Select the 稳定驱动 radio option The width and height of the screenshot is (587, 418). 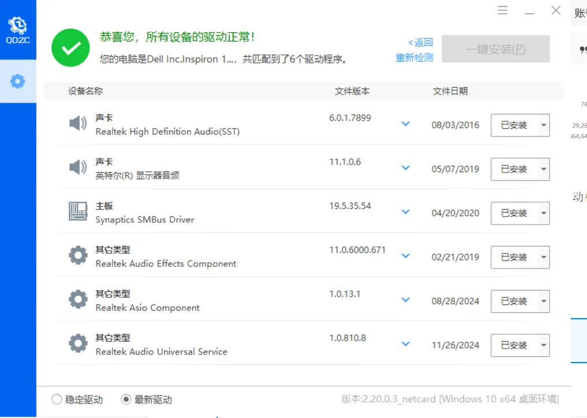click(x=57, y=400)
